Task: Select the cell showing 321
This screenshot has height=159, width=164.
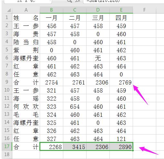Action: (51, 90)
